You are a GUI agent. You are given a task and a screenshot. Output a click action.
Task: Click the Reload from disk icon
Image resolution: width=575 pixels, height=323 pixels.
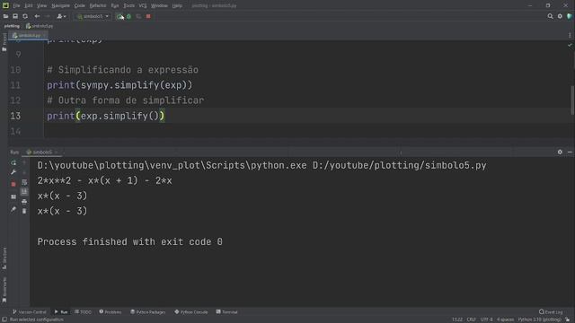(25, 16)
